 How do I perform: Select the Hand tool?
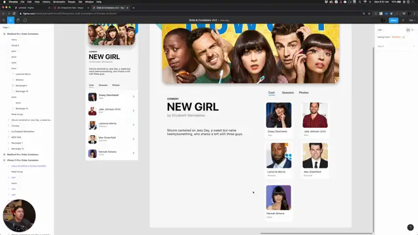click(18, 20)
